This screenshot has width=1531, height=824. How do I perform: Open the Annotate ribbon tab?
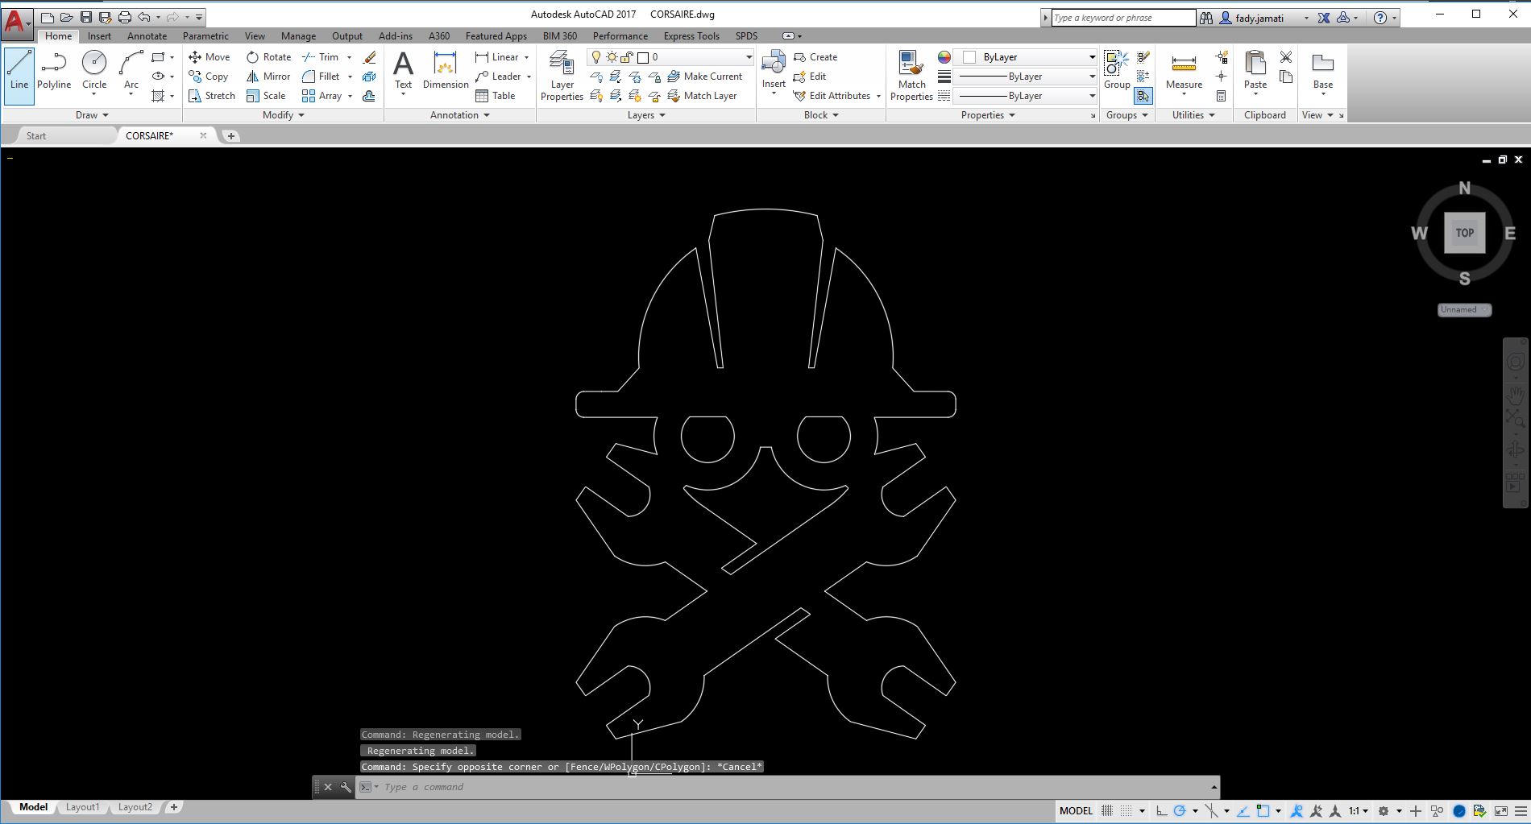coord(147,36)
